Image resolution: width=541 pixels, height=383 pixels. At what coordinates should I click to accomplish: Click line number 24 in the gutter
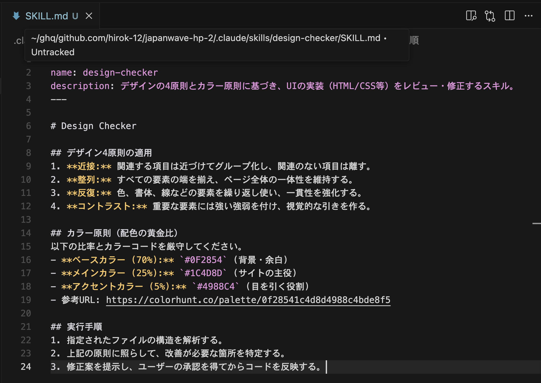[x=26, y=367]
